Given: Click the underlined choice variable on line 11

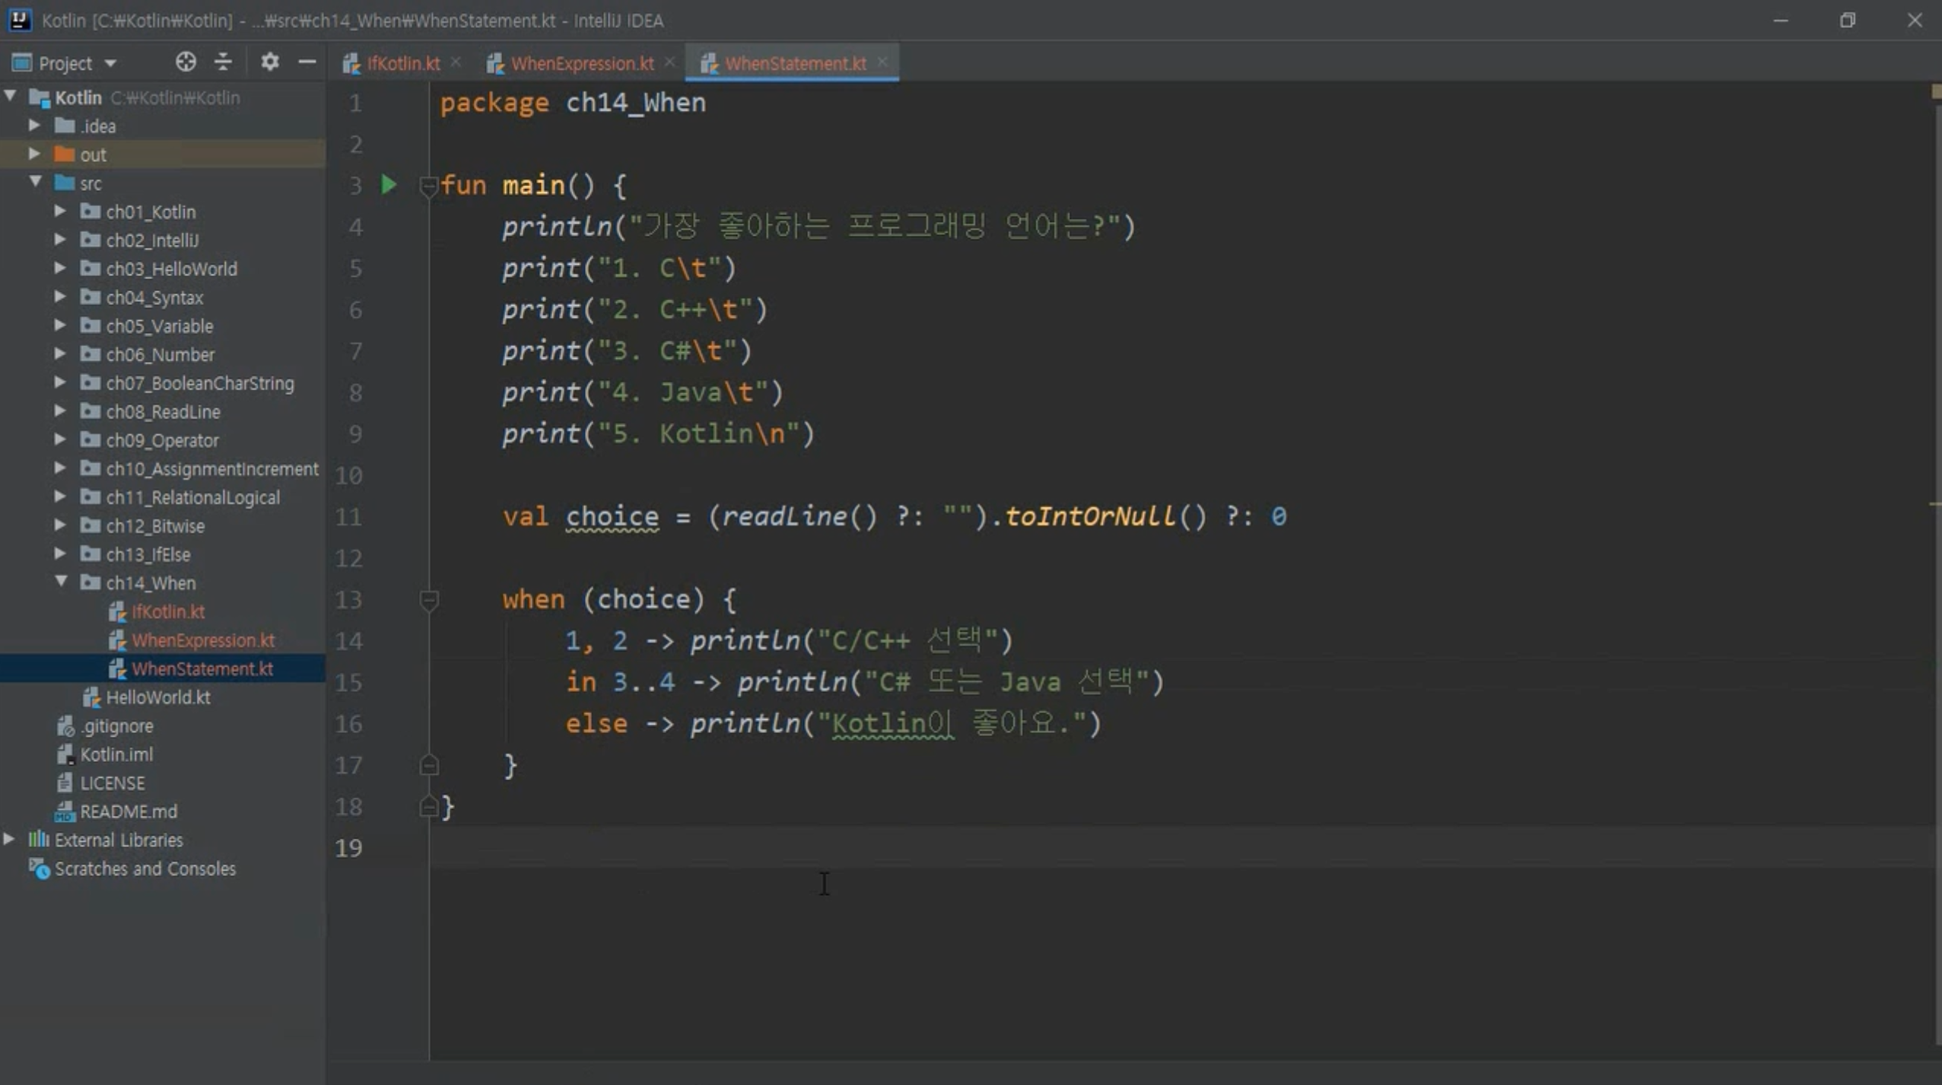Looking at the screenshot, I should (x=612, y=517).
